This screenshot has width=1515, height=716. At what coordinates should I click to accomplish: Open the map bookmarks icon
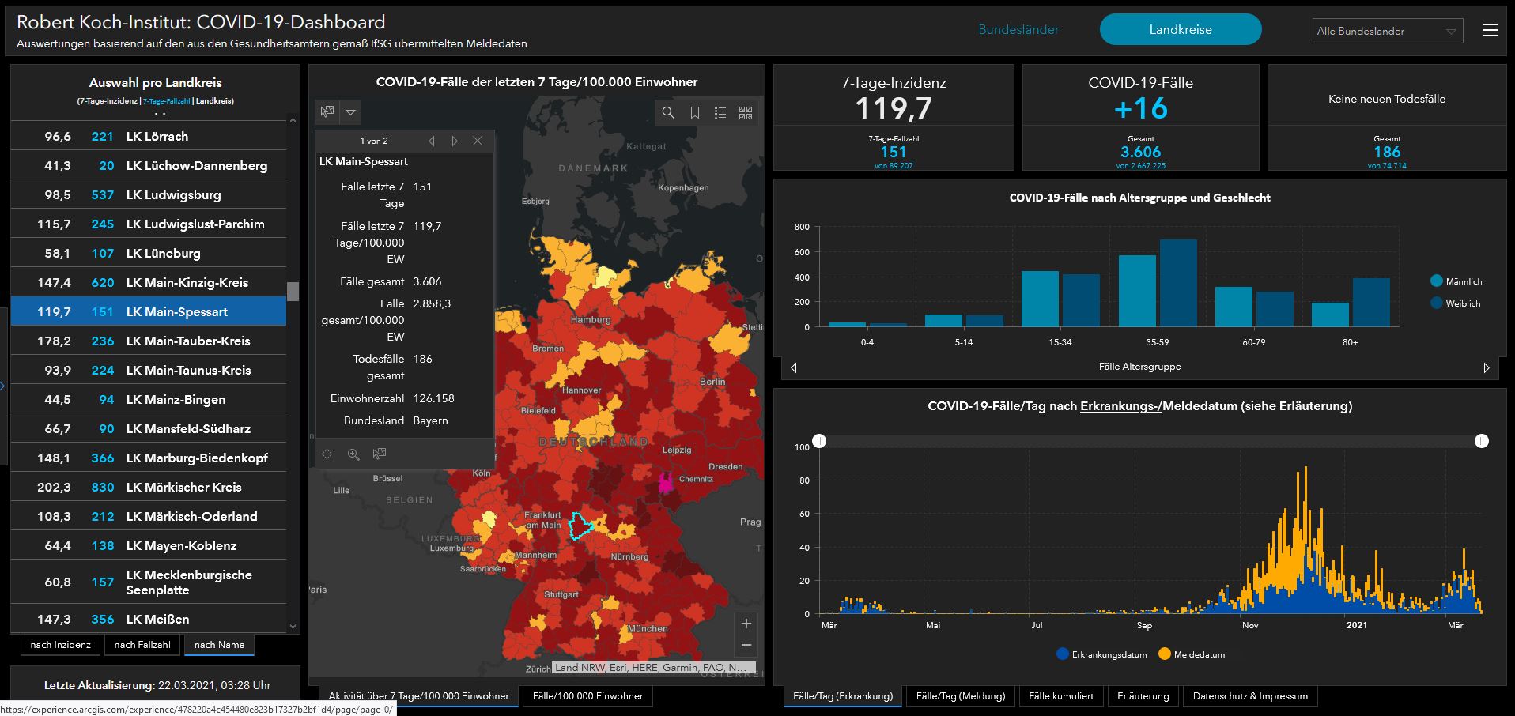[x=694, y=113]
